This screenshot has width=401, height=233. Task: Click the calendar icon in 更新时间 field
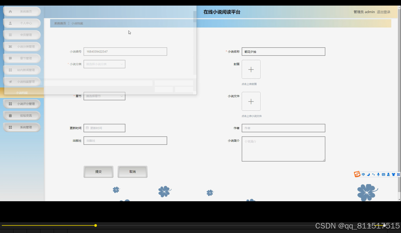87,128
